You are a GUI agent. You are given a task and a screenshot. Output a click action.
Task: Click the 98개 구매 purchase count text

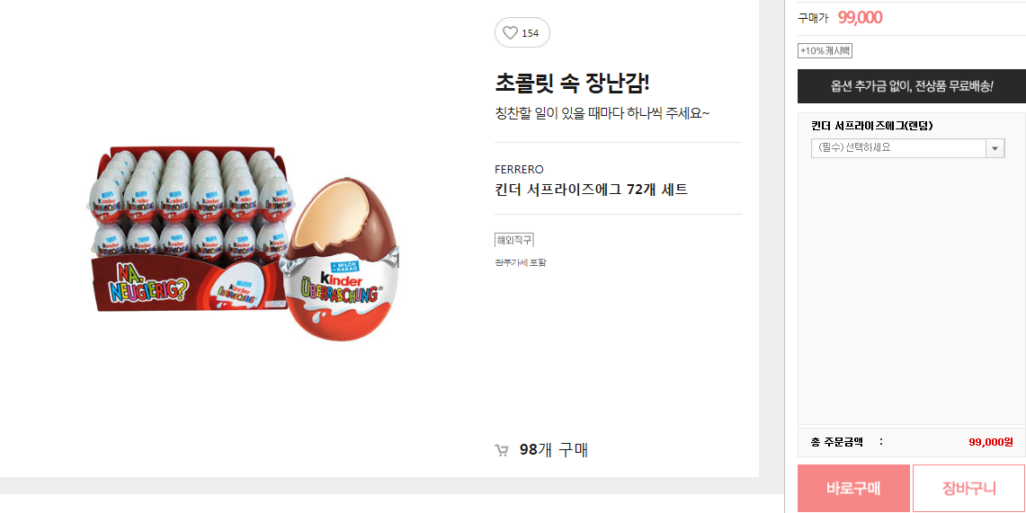coord(554,450)
